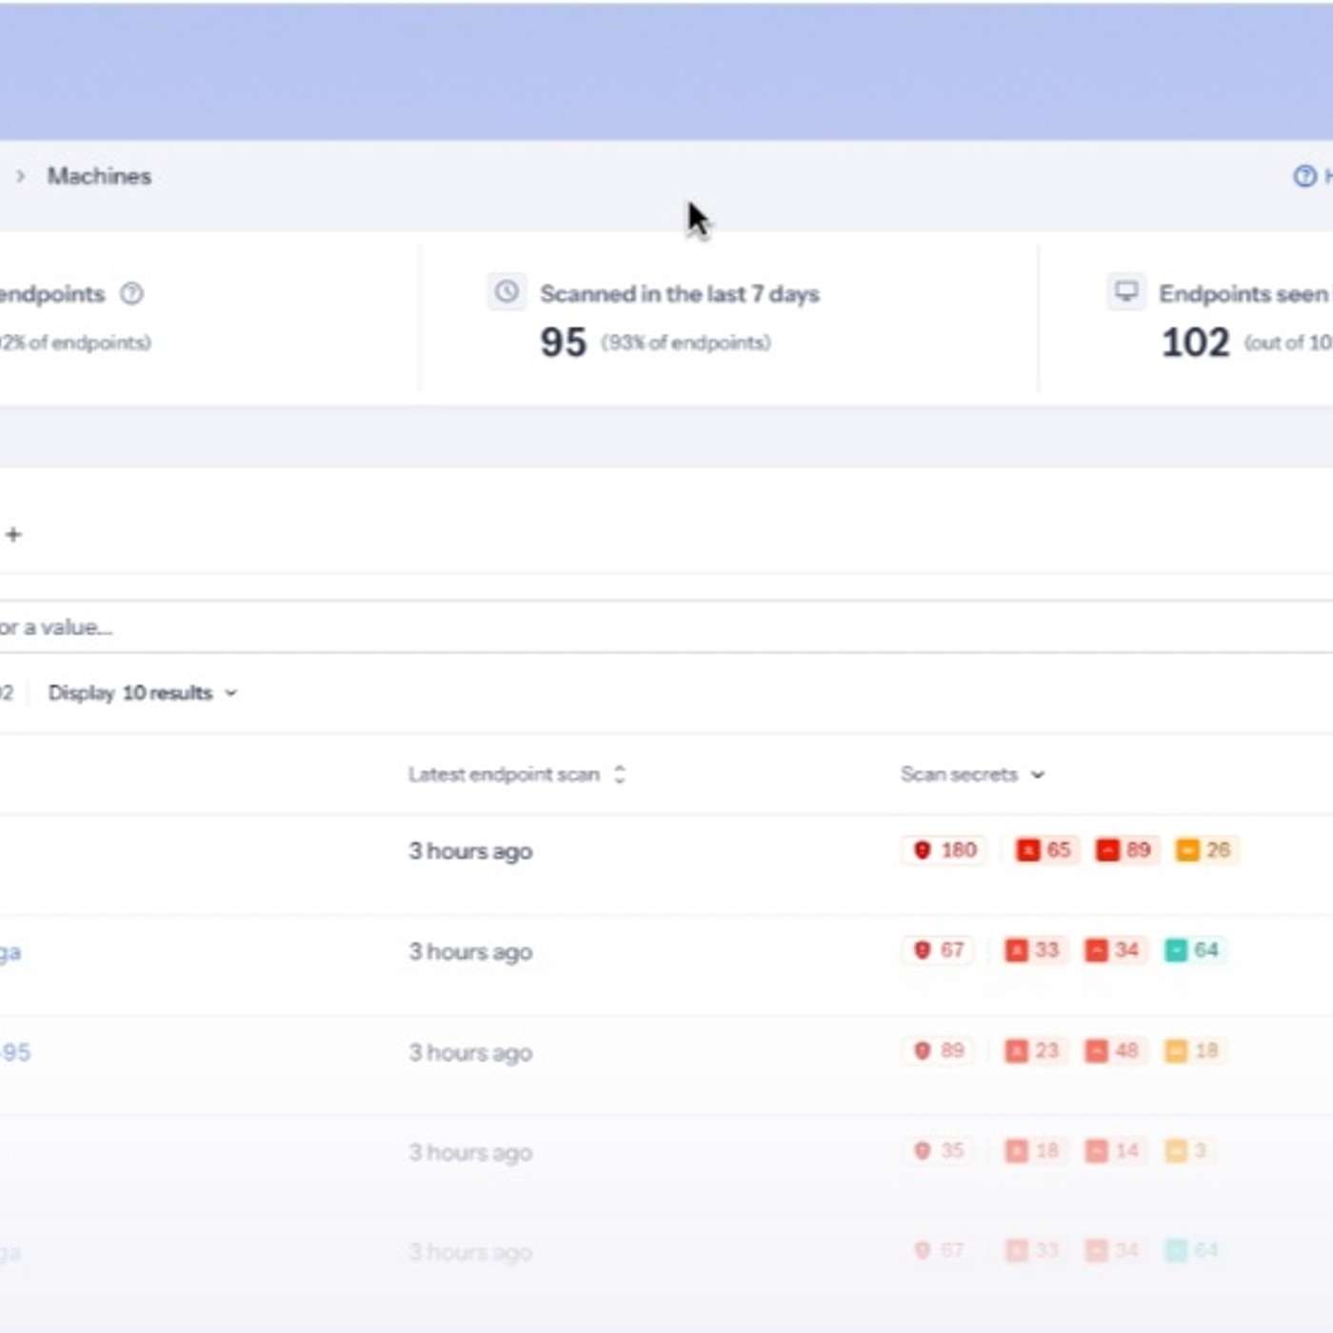Click 3 hours ago in the first row
This screenshot has width=1333, height=1333.
[470, 851]
